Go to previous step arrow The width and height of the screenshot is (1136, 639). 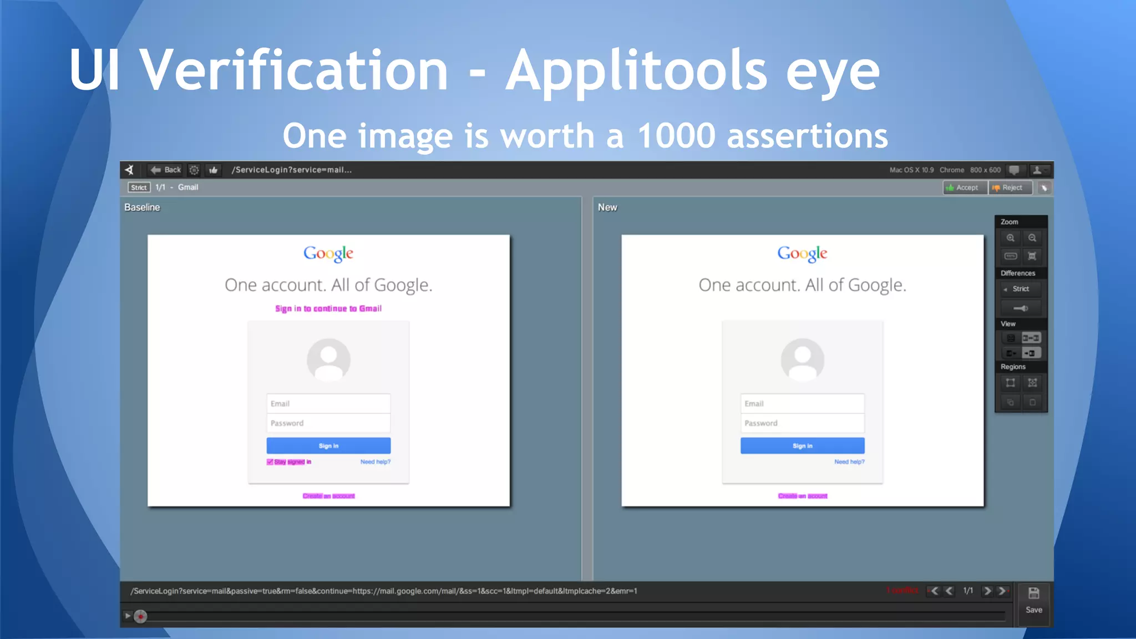pyautogui.click(x=950, y=591)
